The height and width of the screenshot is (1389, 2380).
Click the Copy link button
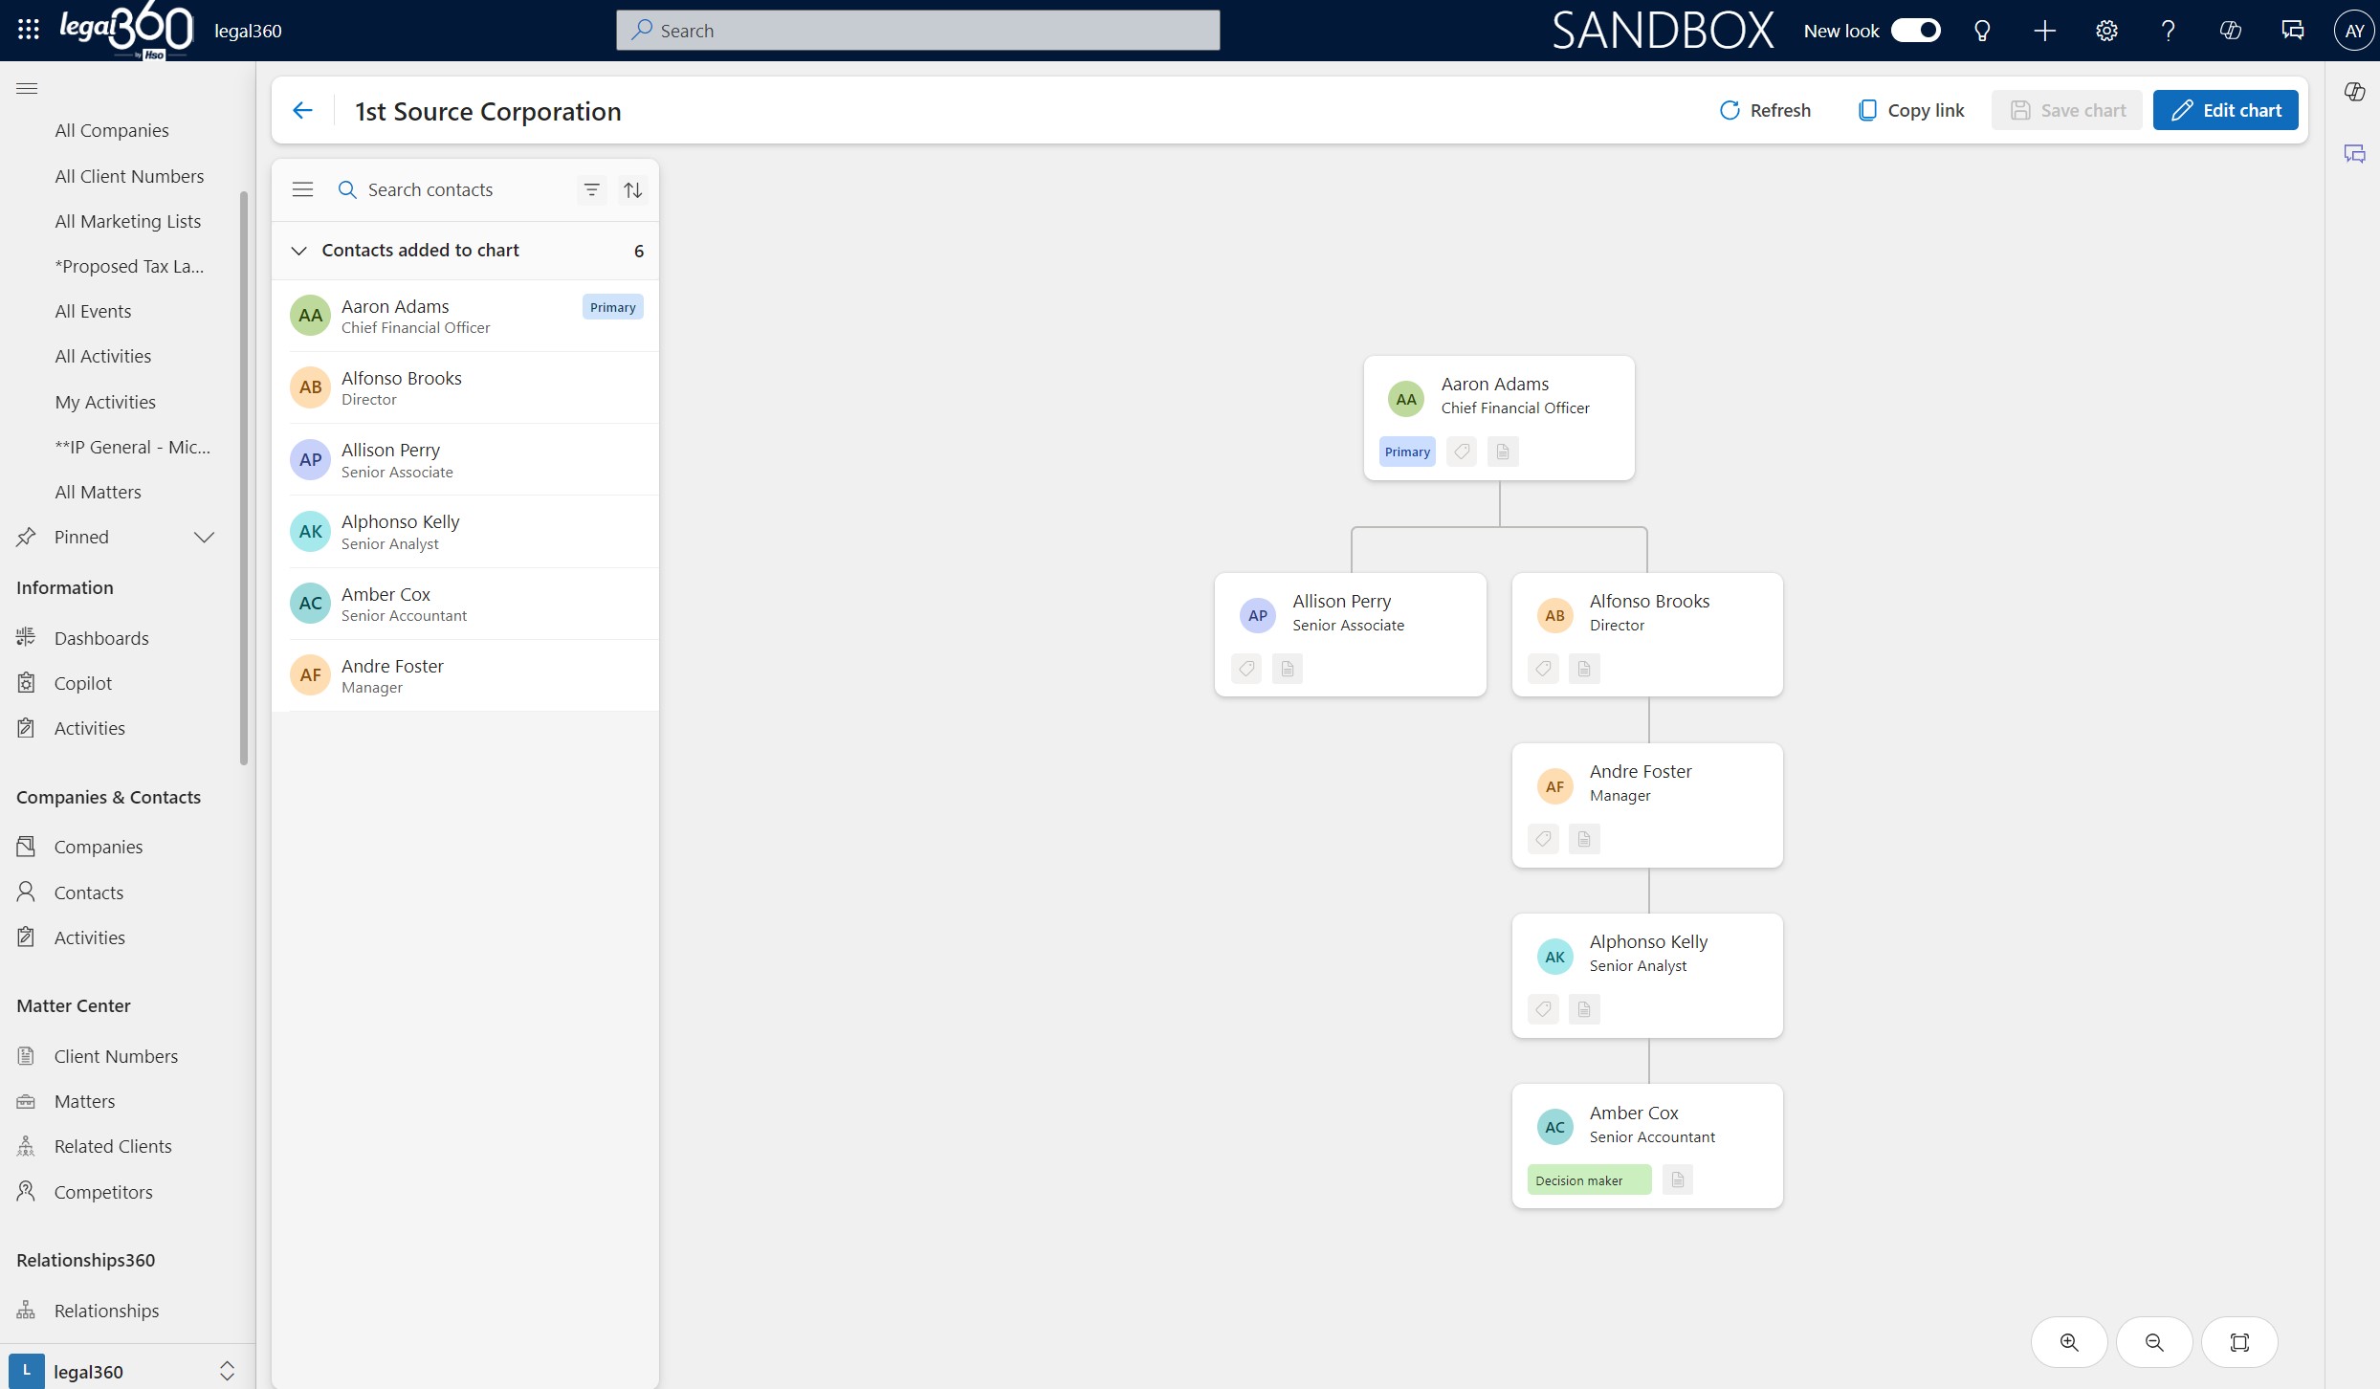pos(1911,110)
